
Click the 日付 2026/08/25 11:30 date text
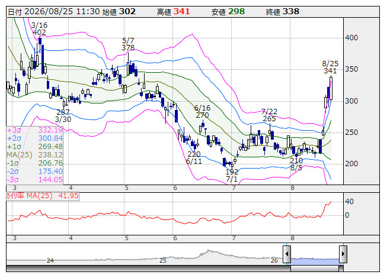coord(54,12)
